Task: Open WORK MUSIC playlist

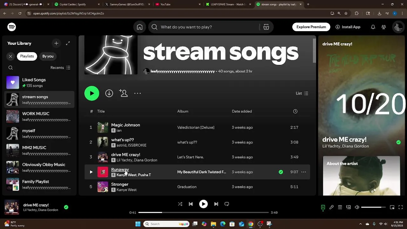Action: pyautogui.click(x=39, y=117)
